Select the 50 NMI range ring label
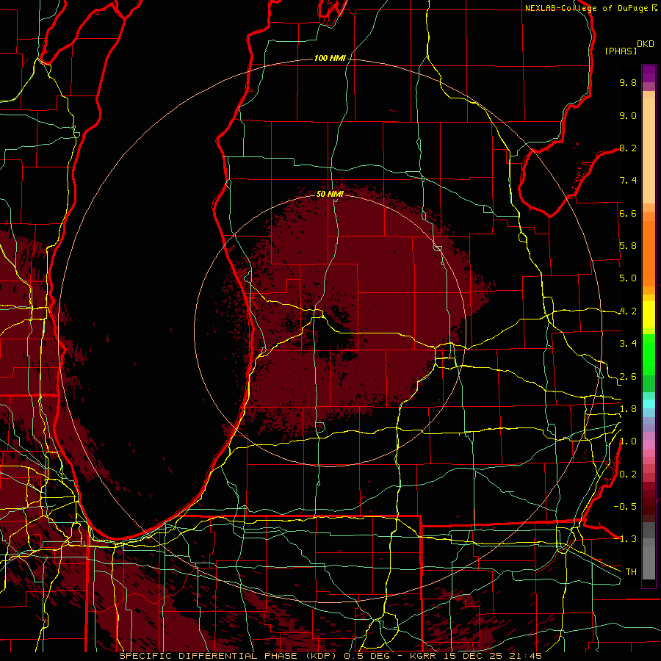Screen dimensions: 661x661 (x=330, y=194)
